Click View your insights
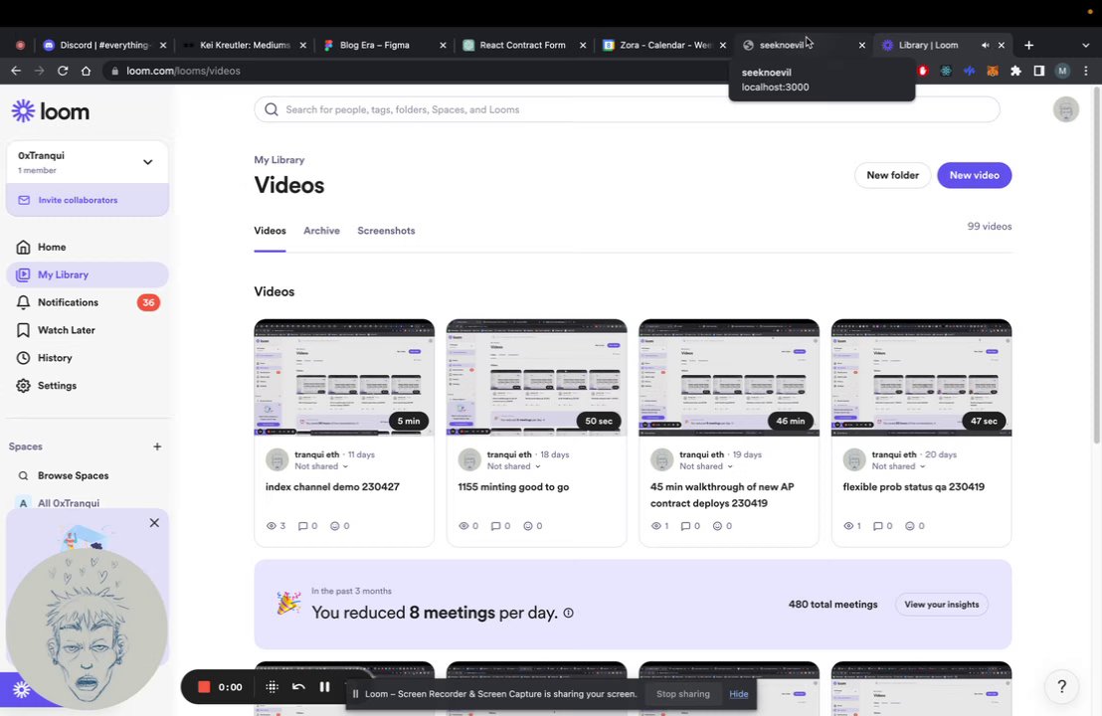Image resolution: width=1102 pixels, height=716 pixels. (942, 605)
